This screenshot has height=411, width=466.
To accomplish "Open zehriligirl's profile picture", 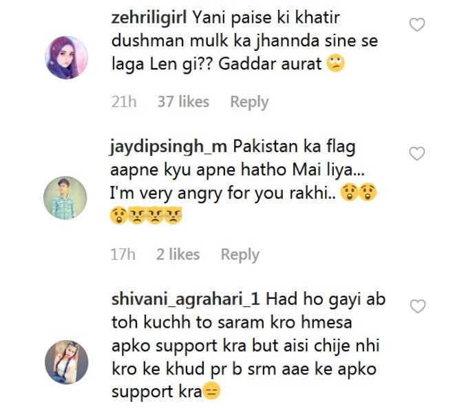I will [x=66, y=57].
